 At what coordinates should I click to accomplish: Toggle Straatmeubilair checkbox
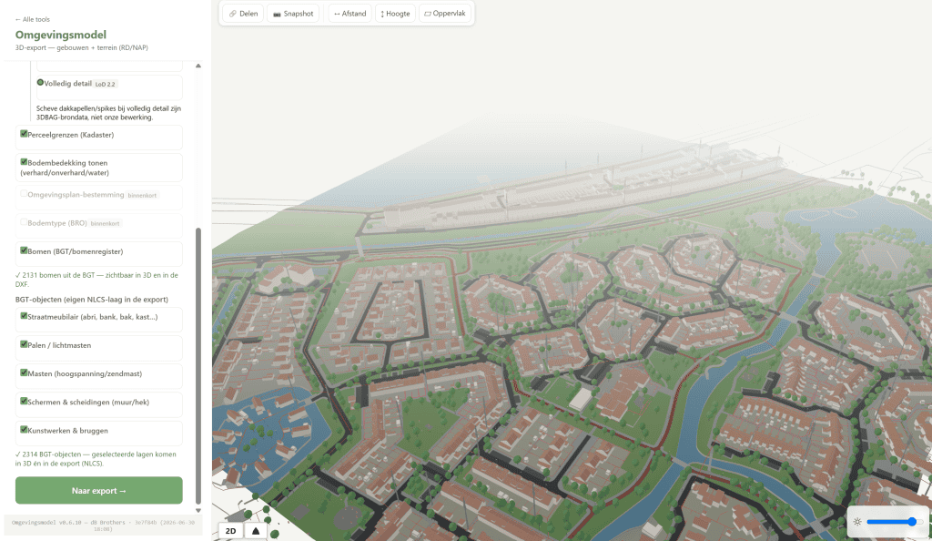24,316
